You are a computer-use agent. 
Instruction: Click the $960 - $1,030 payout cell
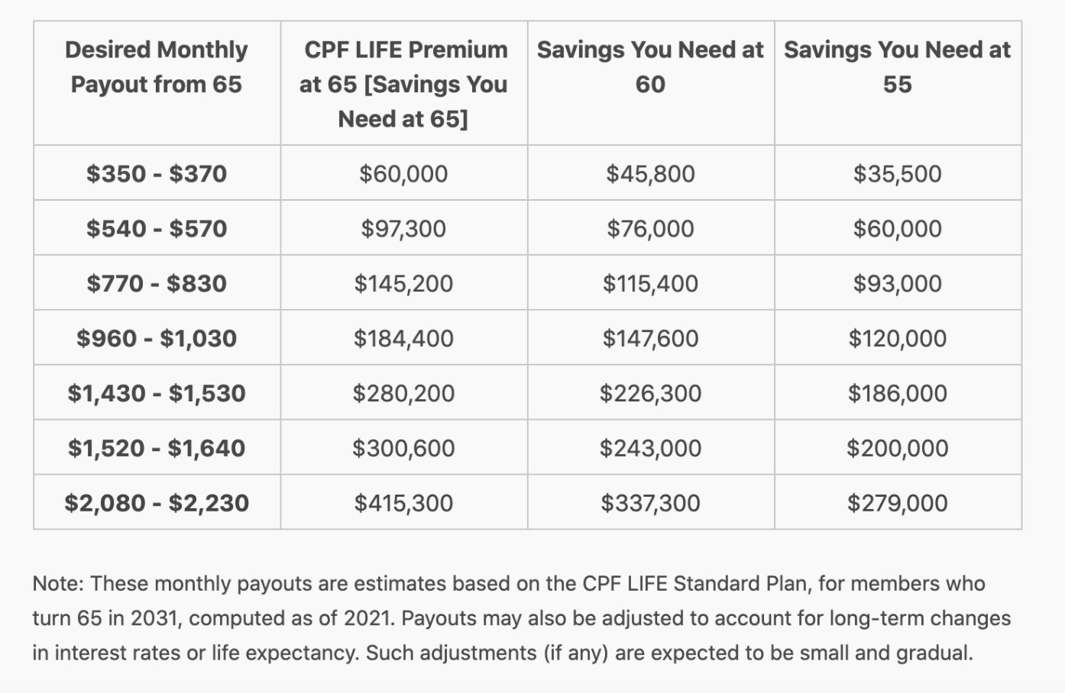(157, 338)
